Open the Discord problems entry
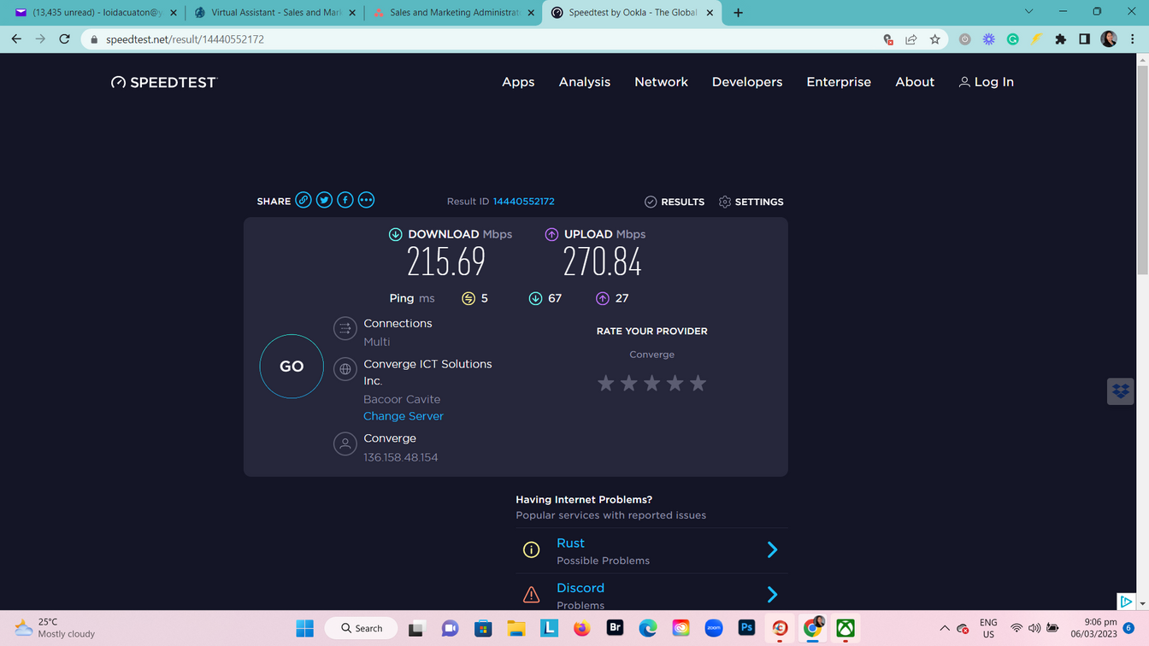Viewport: 1149px width, 646px height. pyautogui.click(x=651, y=593)
